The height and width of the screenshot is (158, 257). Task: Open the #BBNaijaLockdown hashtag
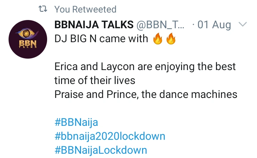click(x=101, y=149)
